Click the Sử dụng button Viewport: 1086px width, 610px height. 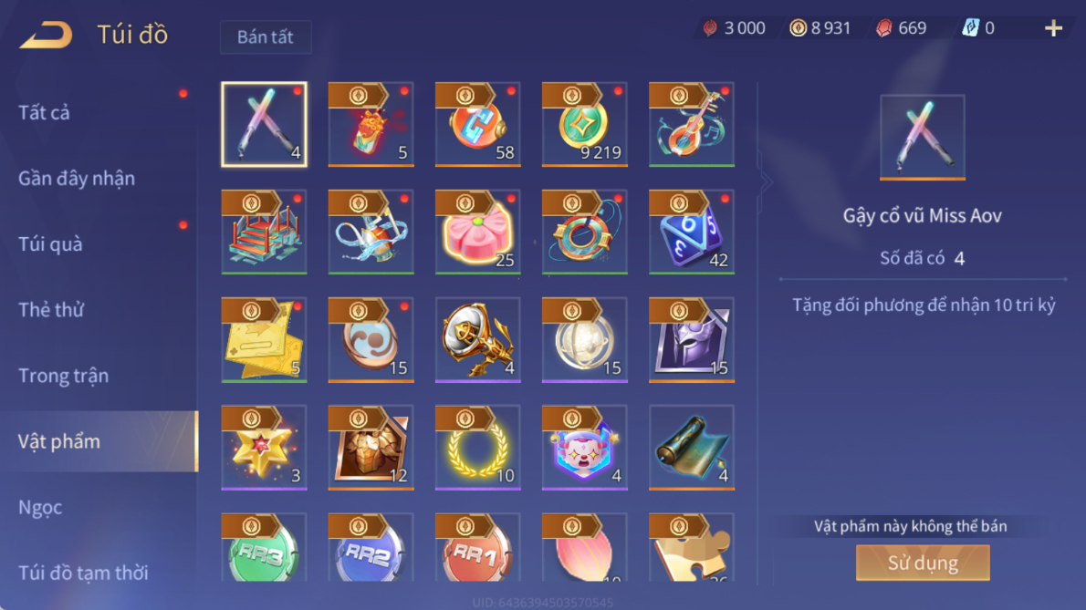[x=923, y=563]
